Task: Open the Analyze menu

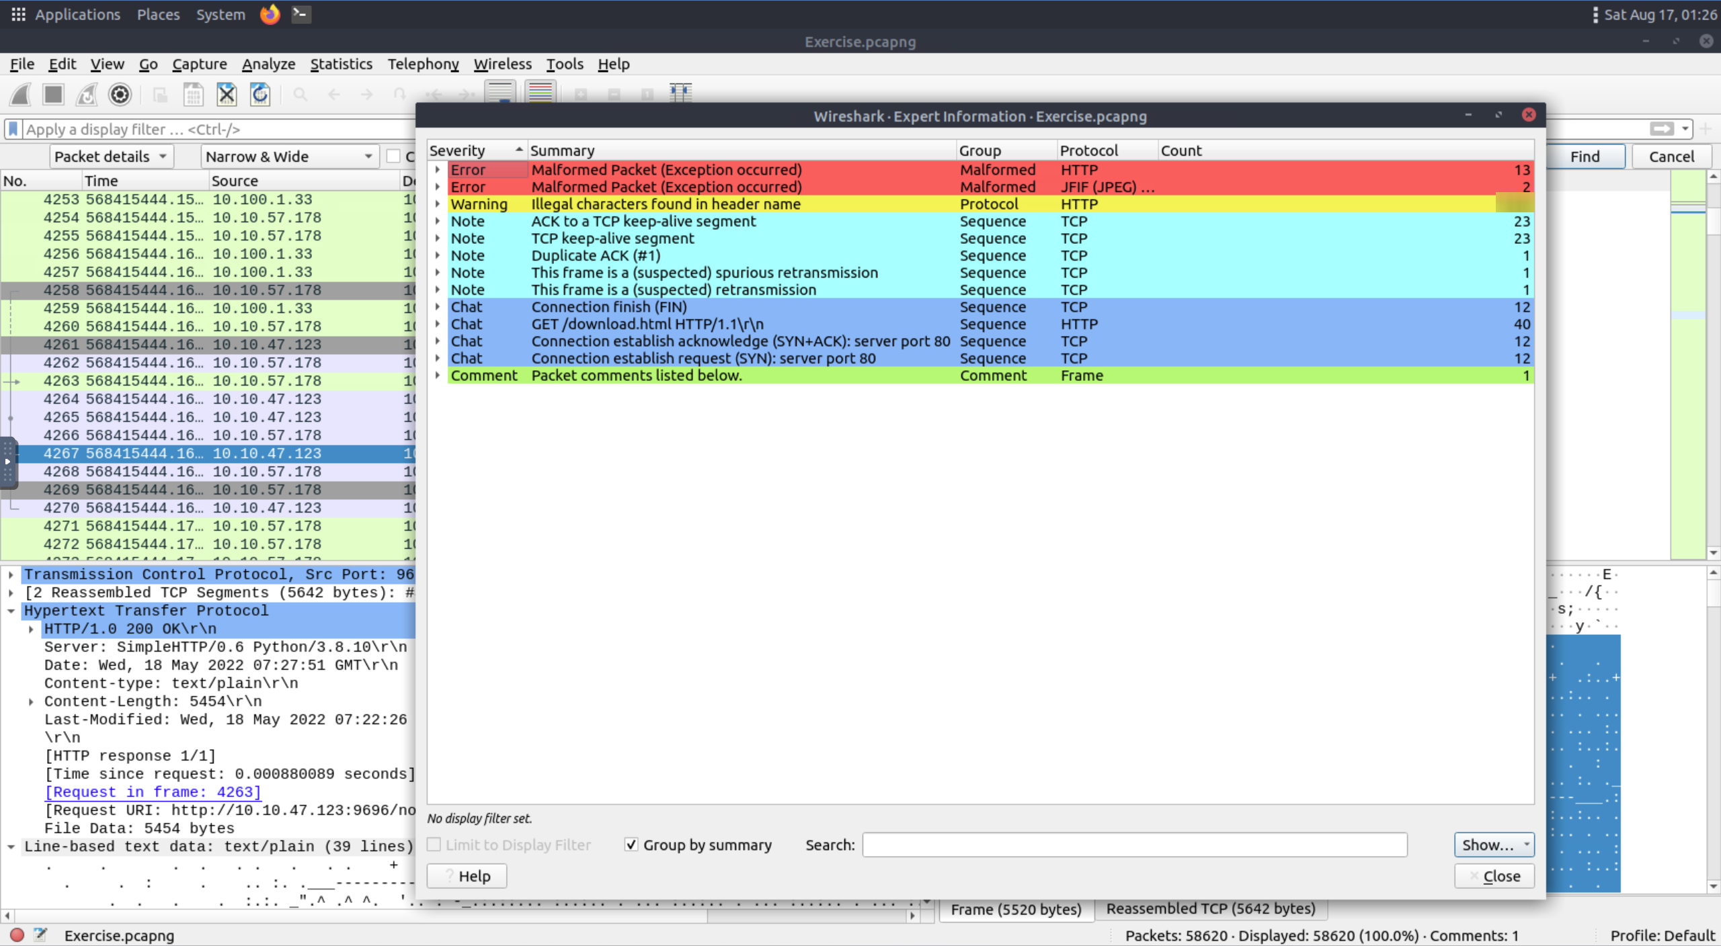Action: pos(268,64)
